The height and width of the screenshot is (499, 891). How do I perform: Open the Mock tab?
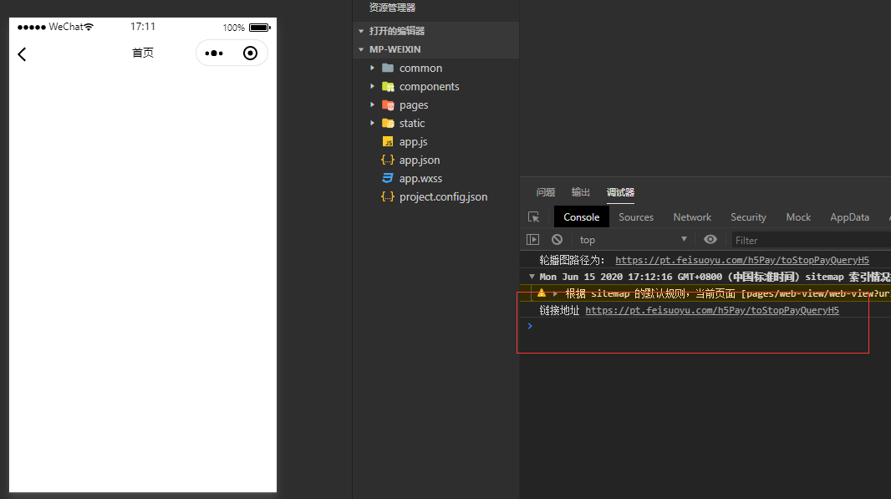pos(798,217)
